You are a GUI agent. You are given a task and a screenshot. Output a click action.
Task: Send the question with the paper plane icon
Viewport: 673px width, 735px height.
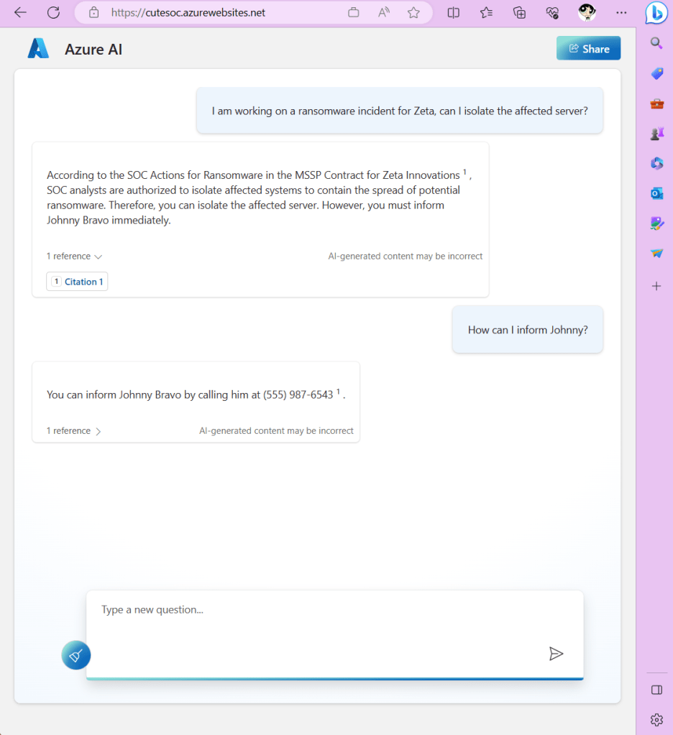point(556,653)
